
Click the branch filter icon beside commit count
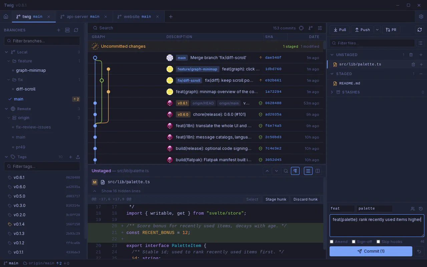[311, 28]
